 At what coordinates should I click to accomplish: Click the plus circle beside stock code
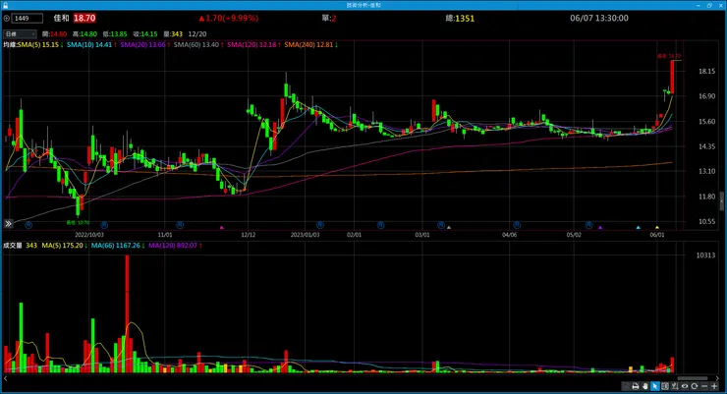(x=7, y=19)
